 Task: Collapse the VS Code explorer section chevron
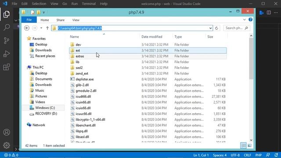[16, 20]
